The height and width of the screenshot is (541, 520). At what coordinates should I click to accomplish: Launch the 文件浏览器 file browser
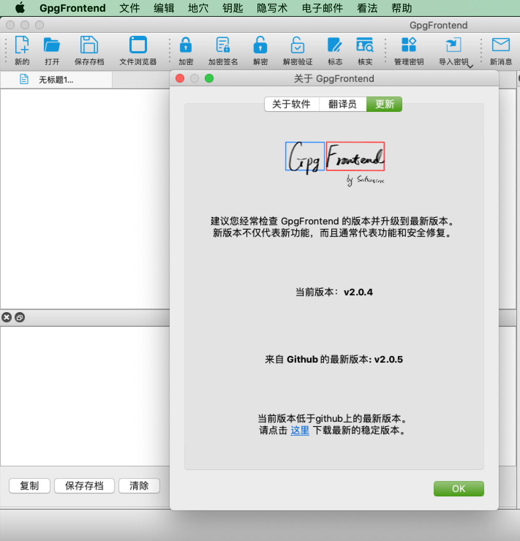(x=138, y=50)
